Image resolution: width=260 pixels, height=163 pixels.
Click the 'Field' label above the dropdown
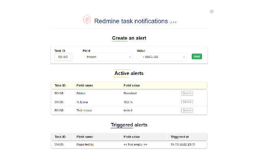pyautogui.click(x=86, y=51)
